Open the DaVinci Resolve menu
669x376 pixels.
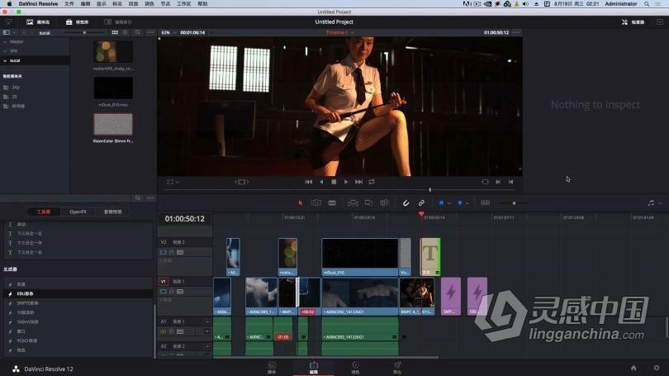point(38,4)
